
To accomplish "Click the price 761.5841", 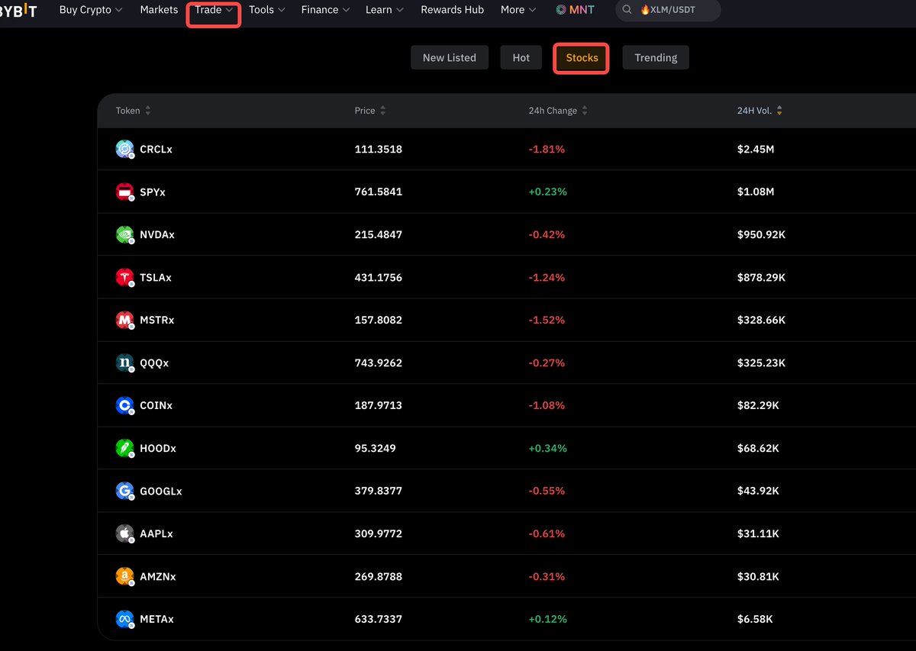I will tap(379, 192).
